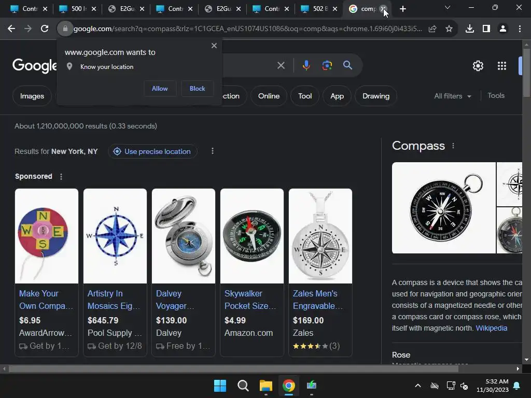The image size is (531, 398).
Task: Click the Chrome taskbar icon
Action: click(288, 386)
